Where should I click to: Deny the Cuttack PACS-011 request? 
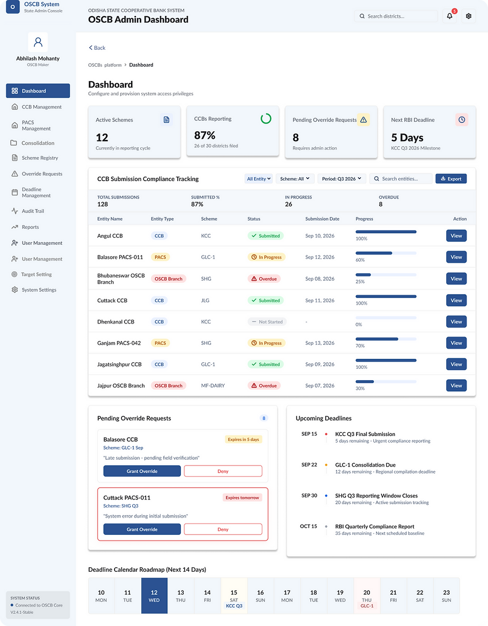tap(223, 529)
